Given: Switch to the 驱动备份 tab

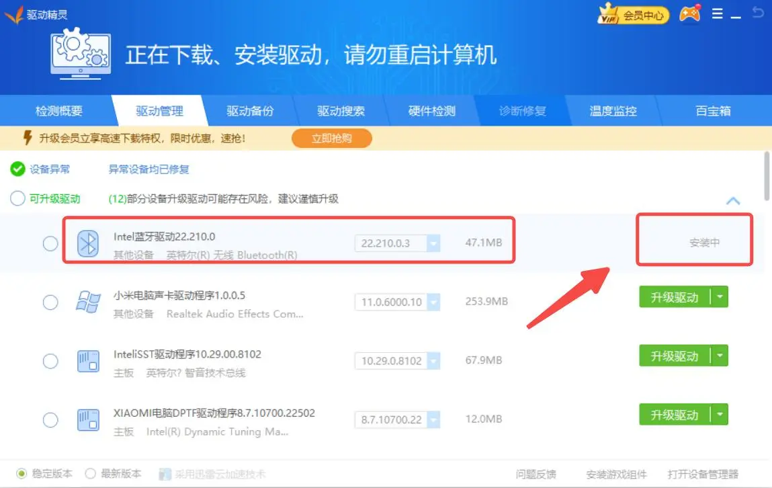Looking at the screenshot, I should click(250, 111).
